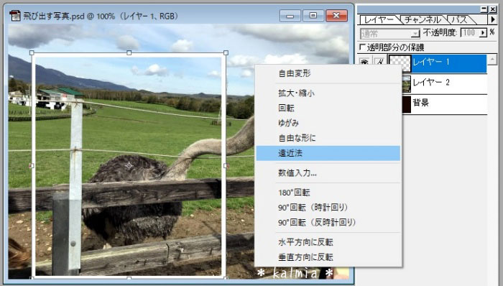Choose 90°回転(反時計回り) from the menu
The image size is (503, 286).
[328, 222]
